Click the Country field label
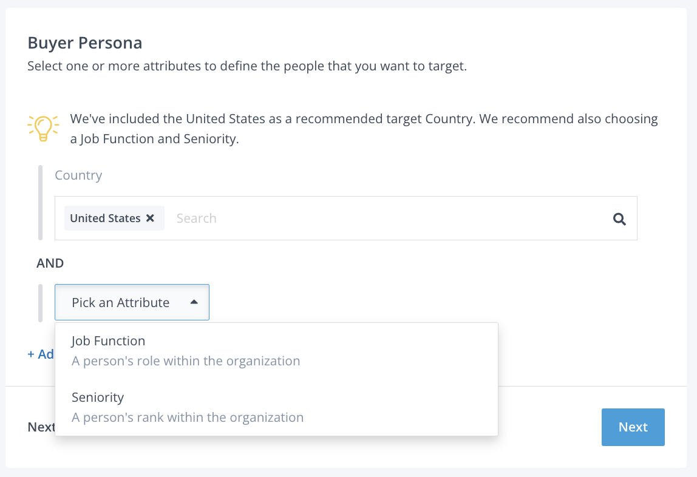Viewport: 697px width, 477px height. [78, 175]
